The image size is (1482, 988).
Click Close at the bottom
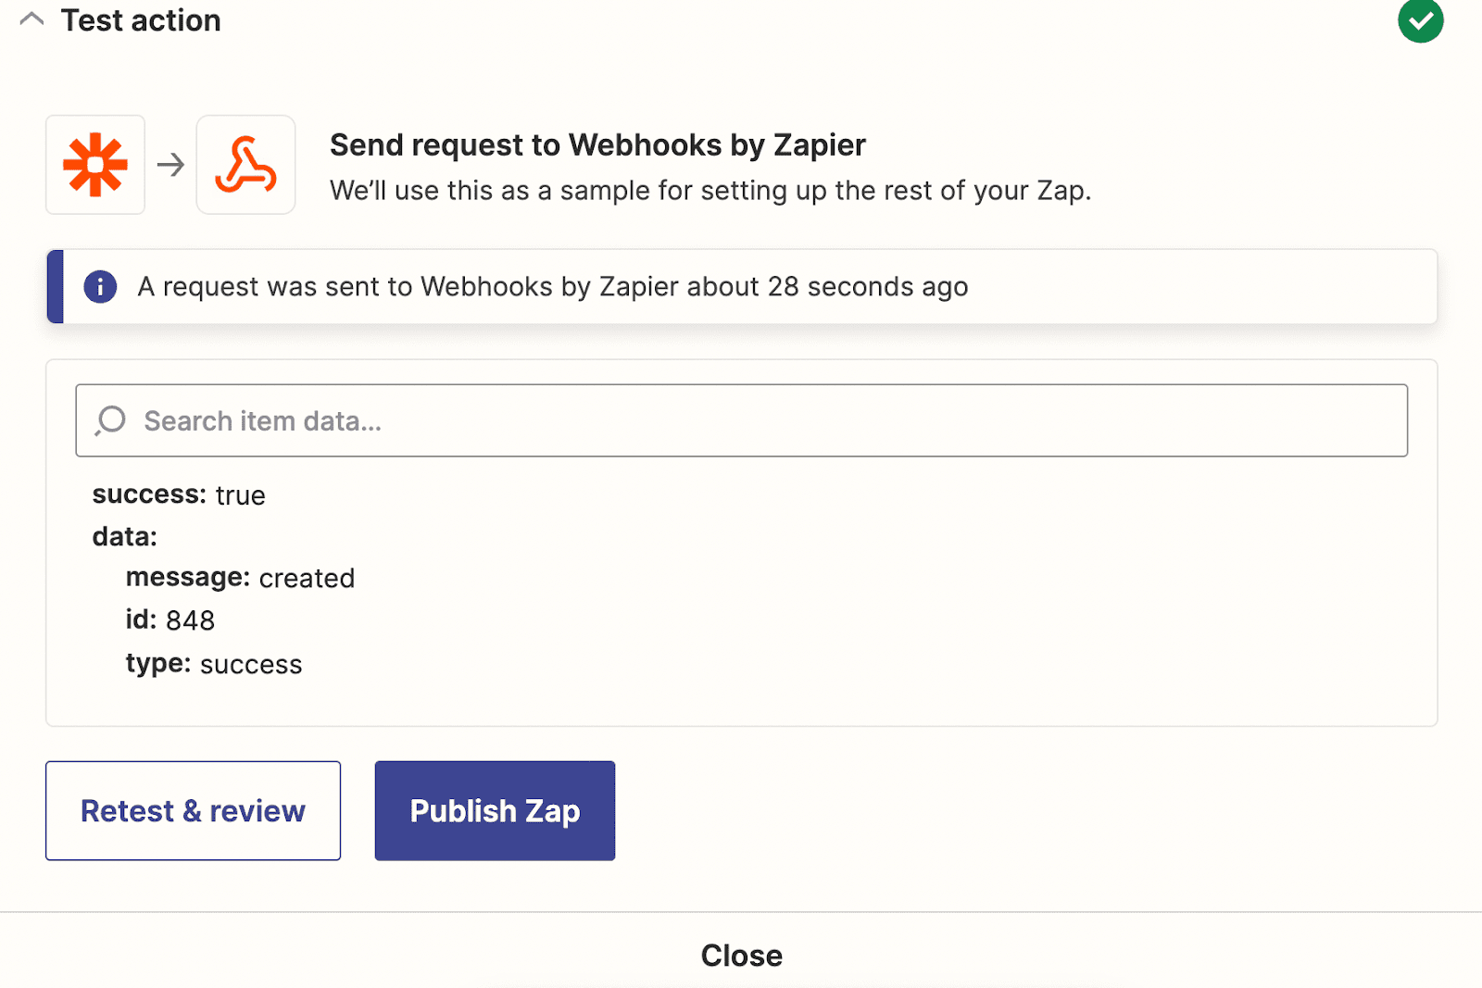tap(741, 955)
